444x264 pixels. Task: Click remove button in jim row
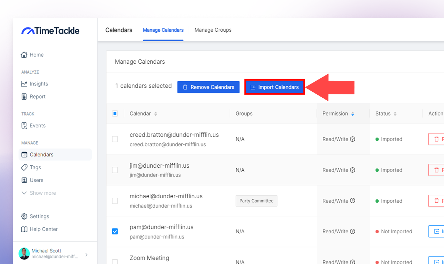[436, 170]
